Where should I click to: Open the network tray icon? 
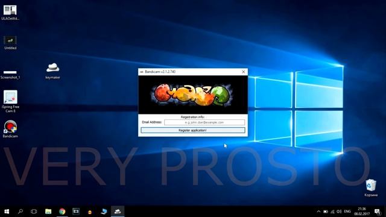click(x=332, y=212)
